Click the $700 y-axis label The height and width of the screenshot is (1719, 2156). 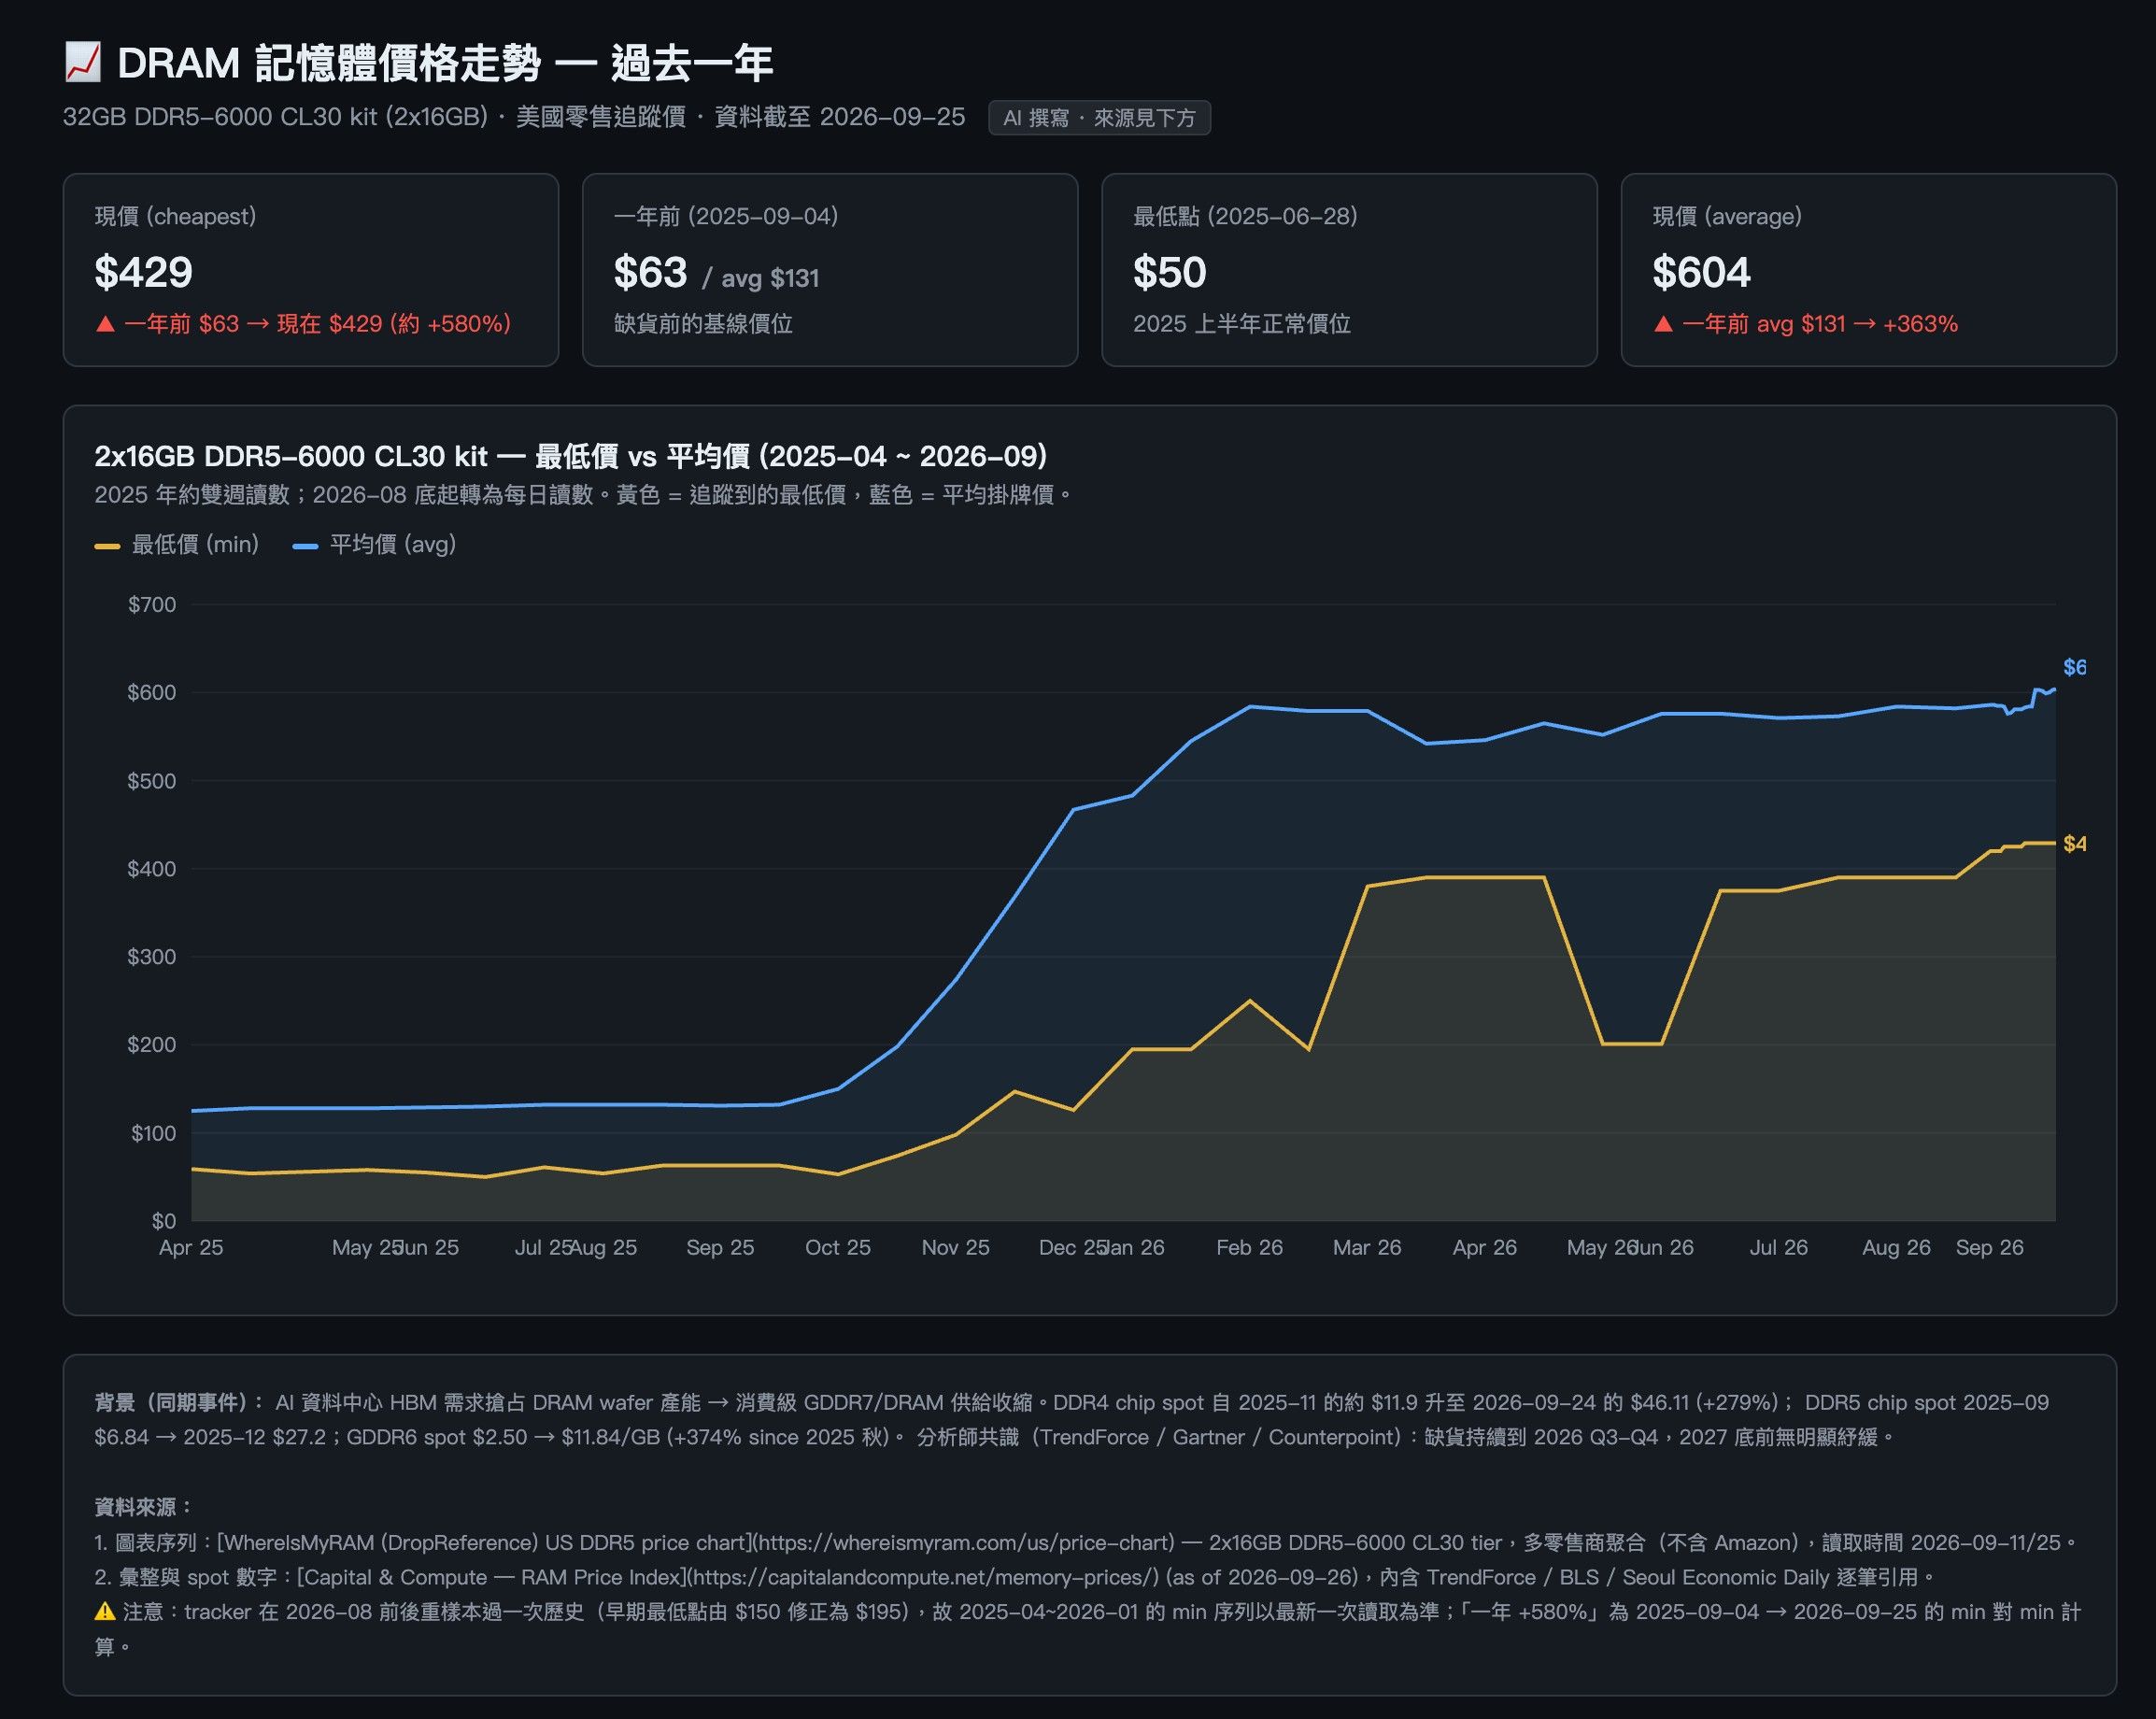pyautogui.click(x=152, y=604)
